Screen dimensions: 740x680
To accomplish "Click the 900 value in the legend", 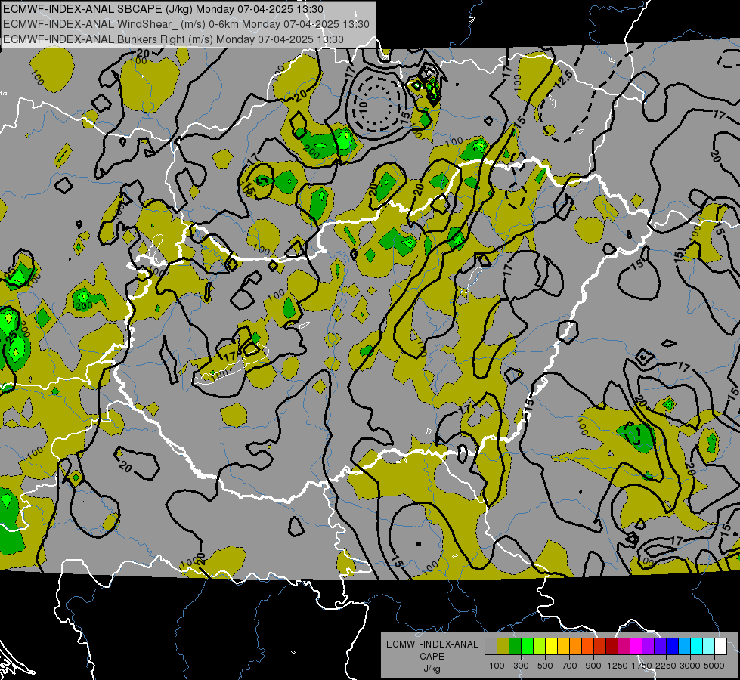I will 593,666.
